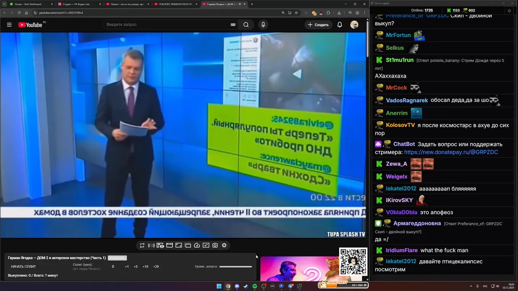The height and width of the screenshot is (291, 518).
Task: Click the TUPA SPLASH TV video area
Action: pos(183,135)
